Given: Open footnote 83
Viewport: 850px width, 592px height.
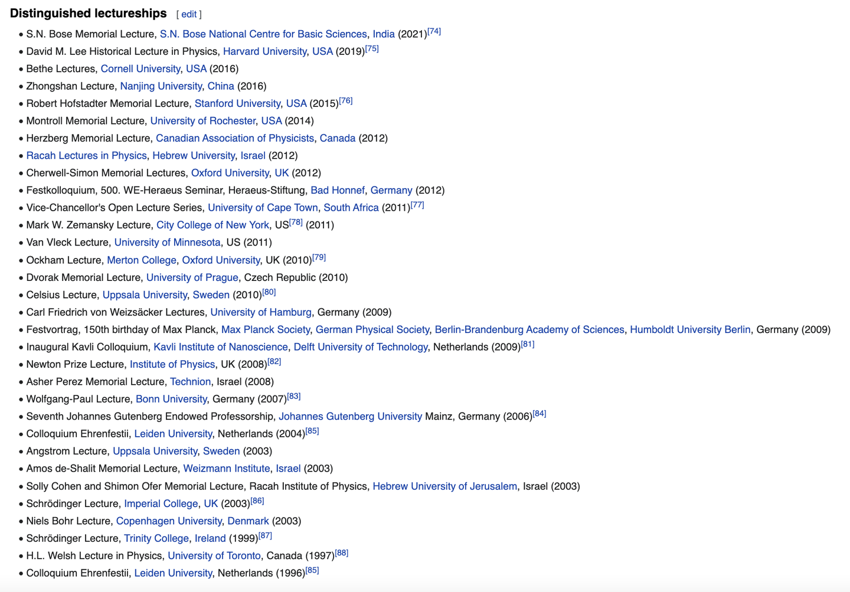Looking at the screenshot, I should [294, 397].
